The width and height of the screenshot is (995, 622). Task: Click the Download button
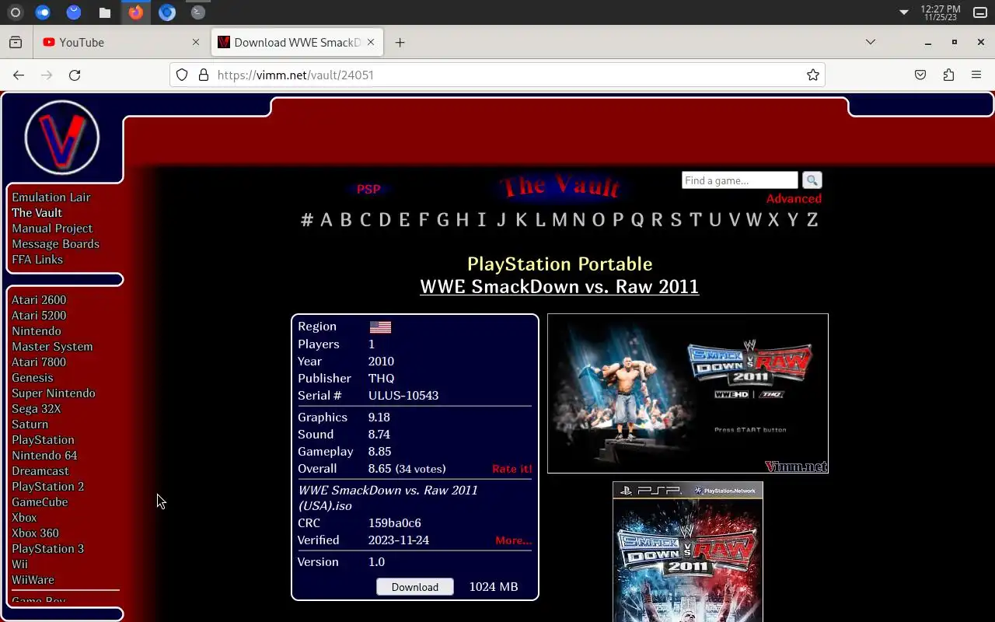point(415,587)
